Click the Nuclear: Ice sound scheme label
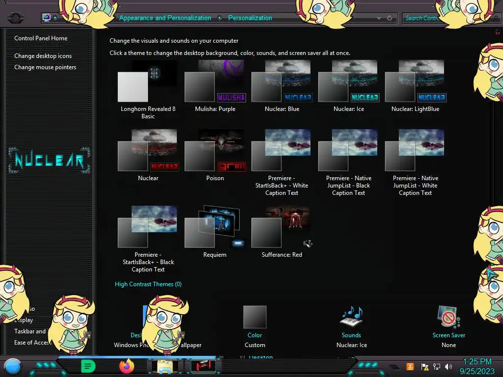The height and width of the screenshot is (377, 503). click(x=352, y=345)
